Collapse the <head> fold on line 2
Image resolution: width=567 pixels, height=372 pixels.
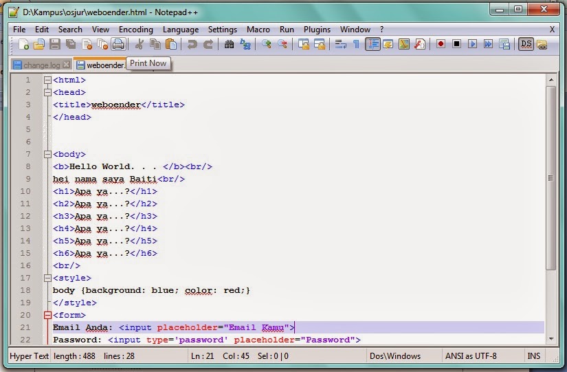coord(47,92)
